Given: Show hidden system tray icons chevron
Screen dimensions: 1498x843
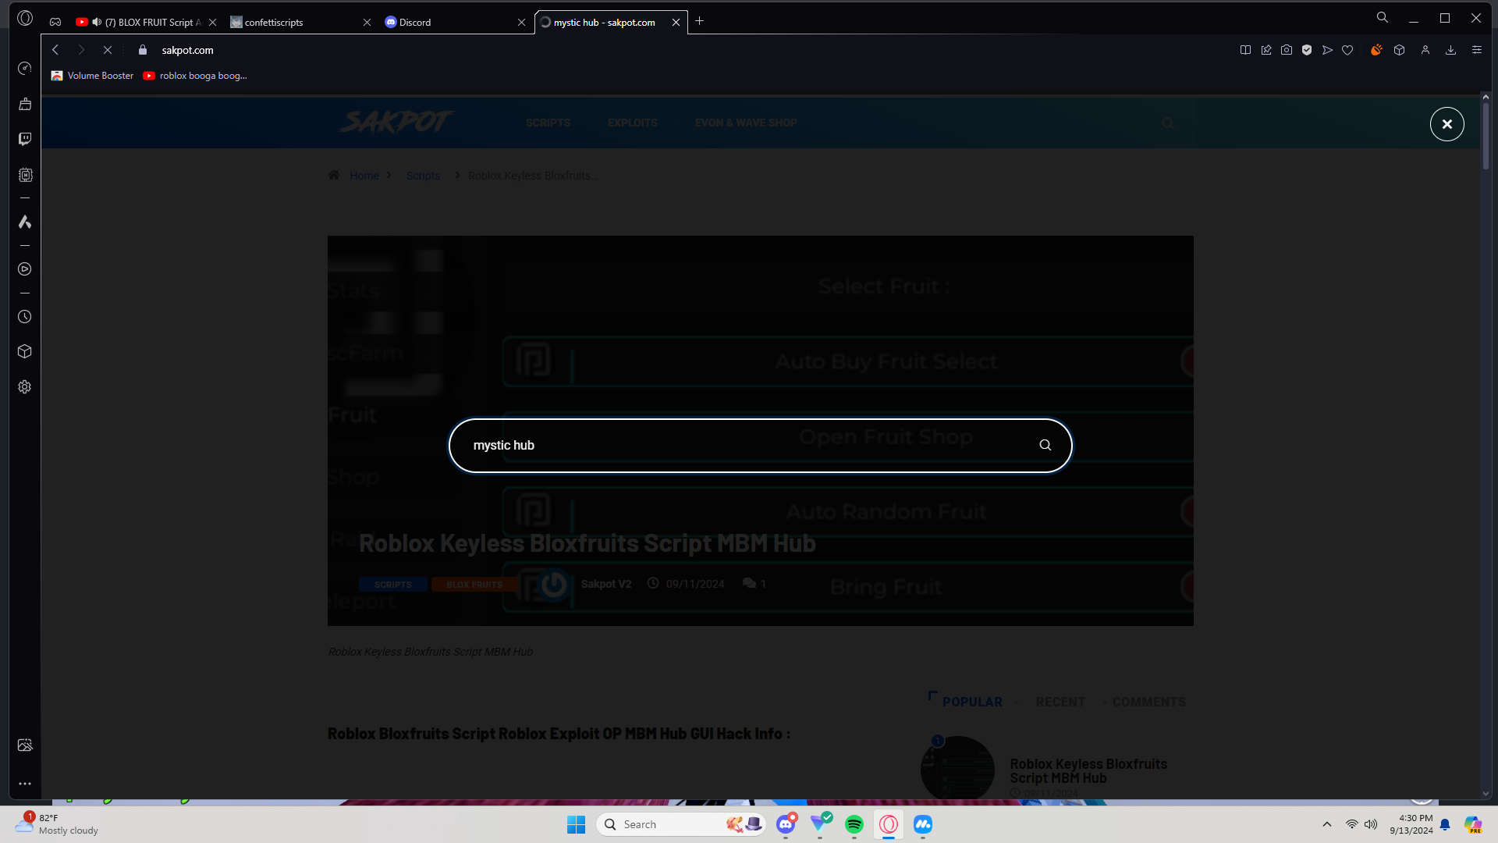Looking at the screenshot, I should [x=1327, y=824].
